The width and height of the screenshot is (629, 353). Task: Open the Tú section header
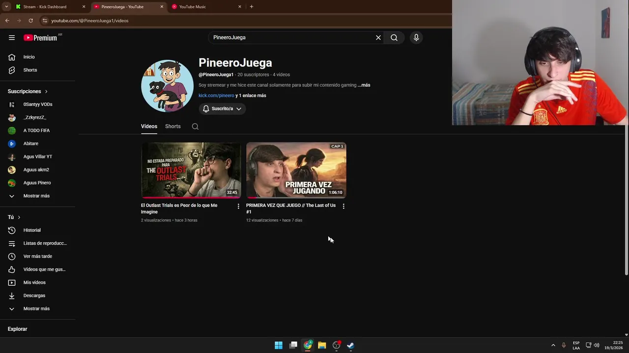pyautogui.click(x=14, y=217)
